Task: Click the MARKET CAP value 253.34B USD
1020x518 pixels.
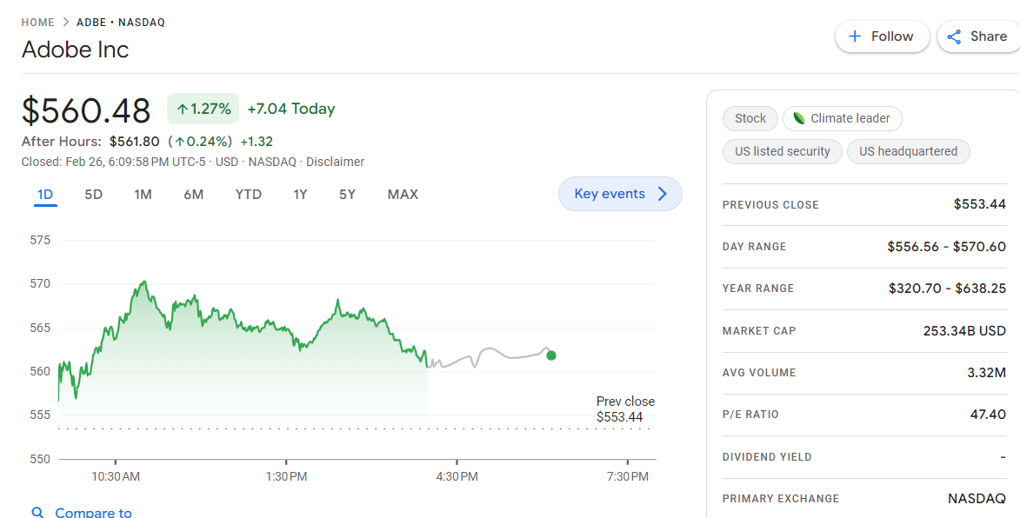Action: pyautogui.click(x=964, y=331)
